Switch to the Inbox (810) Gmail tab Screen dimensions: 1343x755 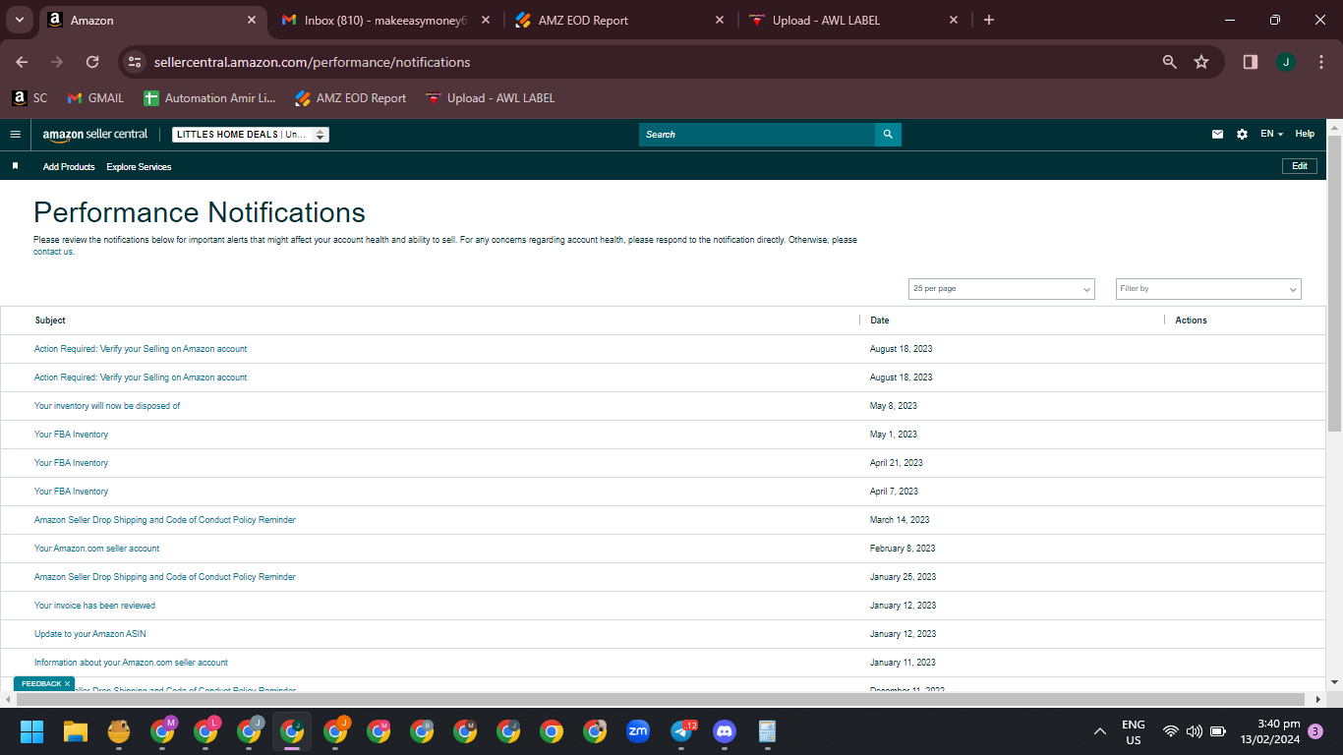pos(385,20)
